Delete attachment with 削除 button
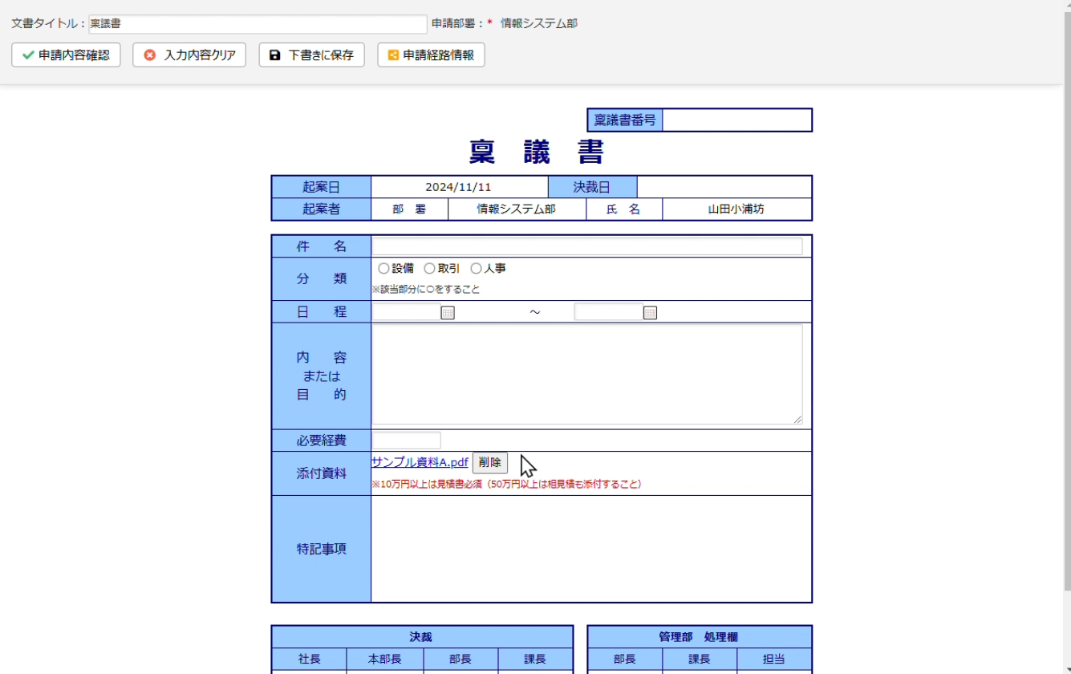This screenshot has height=674, width=1071. point(489,463)
